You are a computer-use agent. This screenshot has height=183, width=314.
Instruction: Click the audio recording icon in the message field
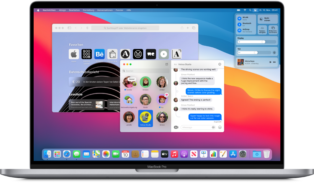[213, 127]
